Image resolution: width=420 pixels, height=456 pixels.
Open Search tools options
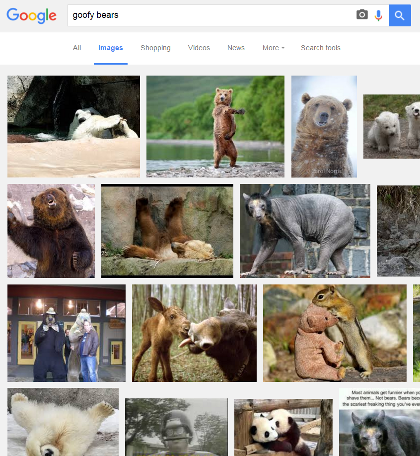[321, 48]
